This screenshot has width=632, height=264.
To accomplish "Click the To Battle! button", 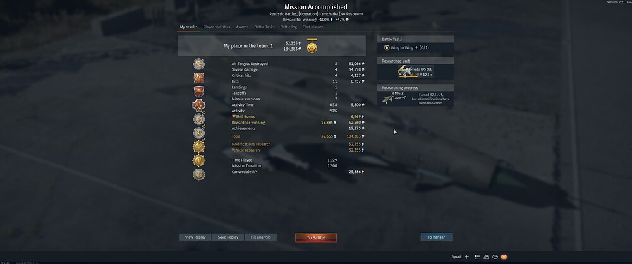I will click(x=315, y=238).
